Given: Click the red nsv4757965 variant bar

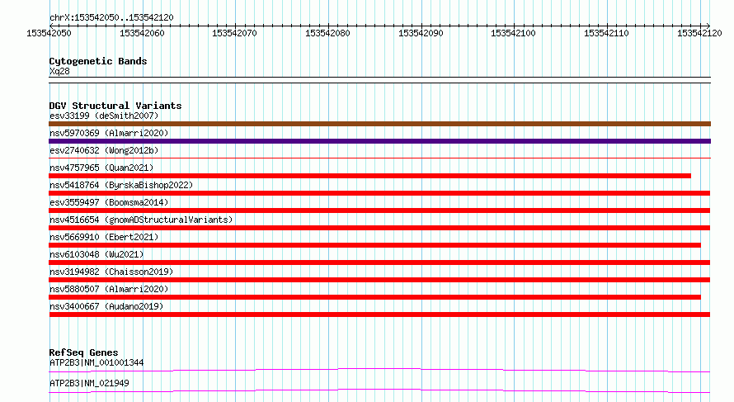Looking at the screenshot, I should pyautogui.click(x=369, y=176).
